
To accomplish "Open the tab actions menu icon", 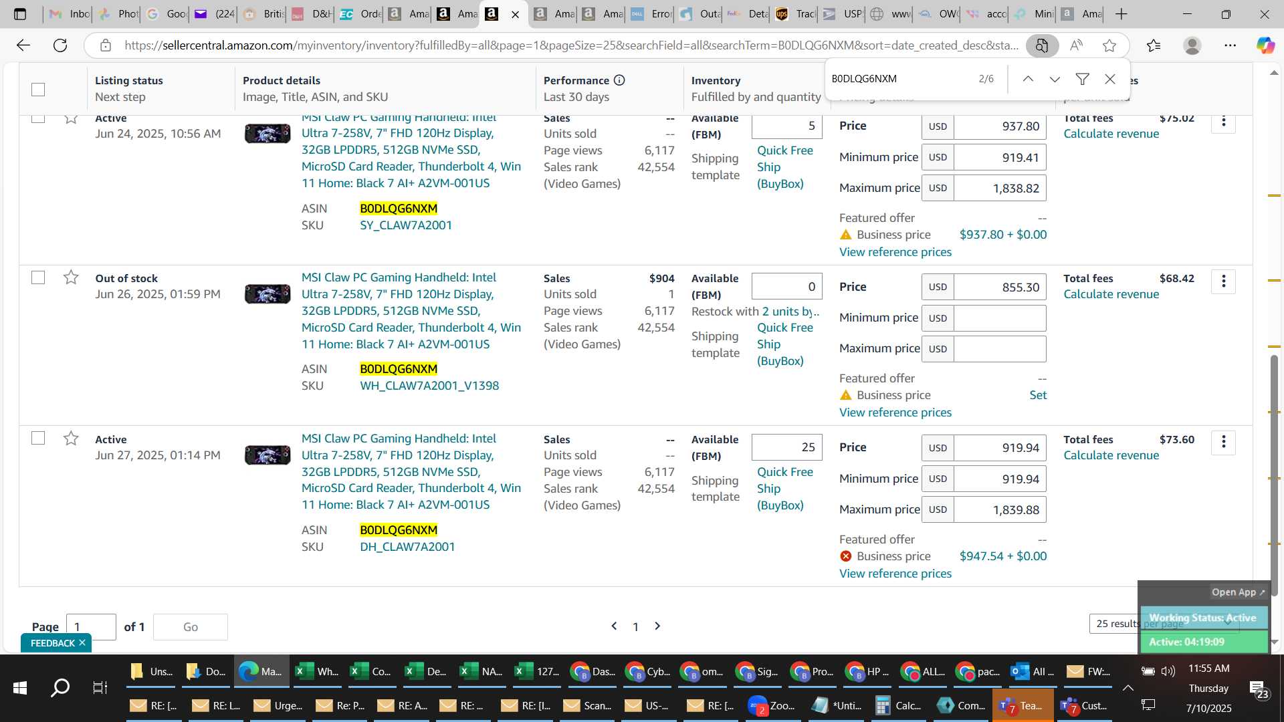I will tap(20, 14).
